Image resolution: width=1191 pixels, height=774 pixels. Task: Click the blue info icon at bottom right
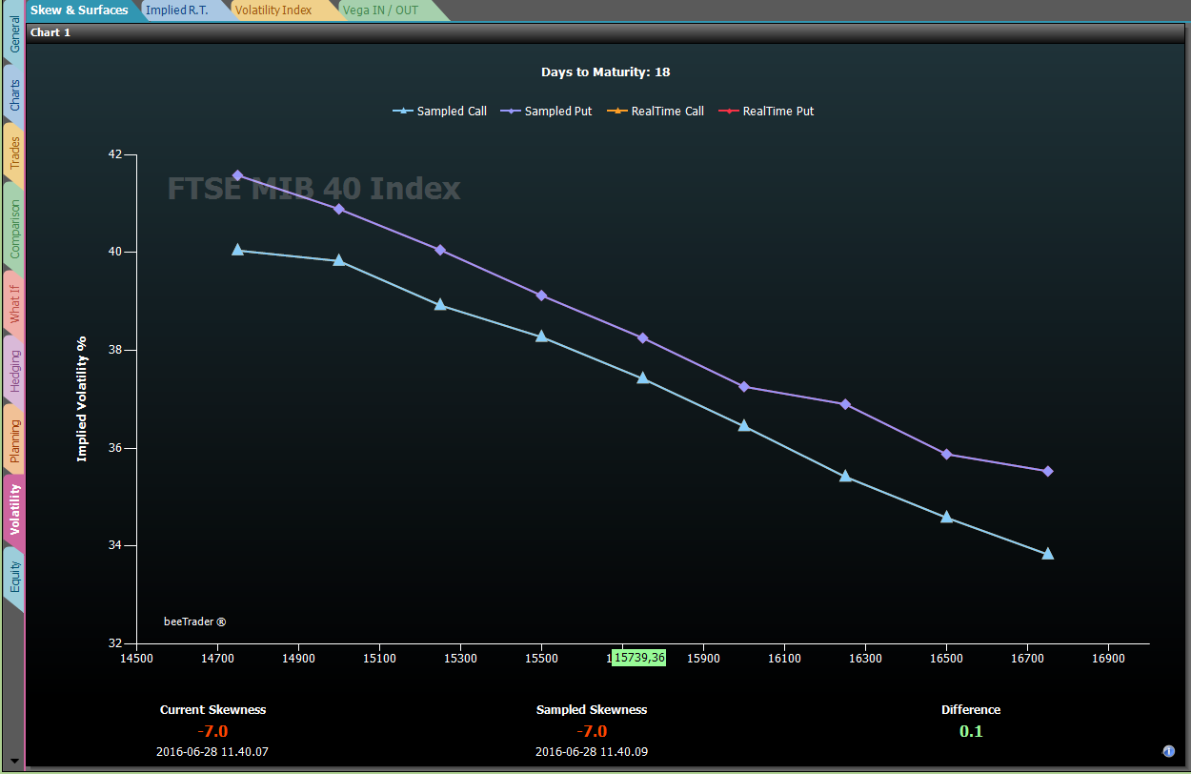click(1169, 751)
